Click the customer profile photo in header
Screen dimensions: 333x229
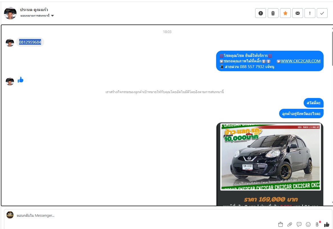coord(10,13)
